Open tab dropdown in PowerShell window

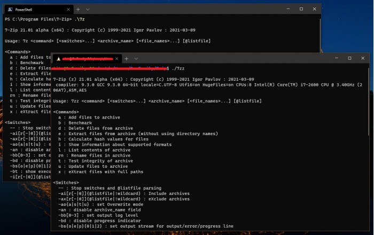88,10
